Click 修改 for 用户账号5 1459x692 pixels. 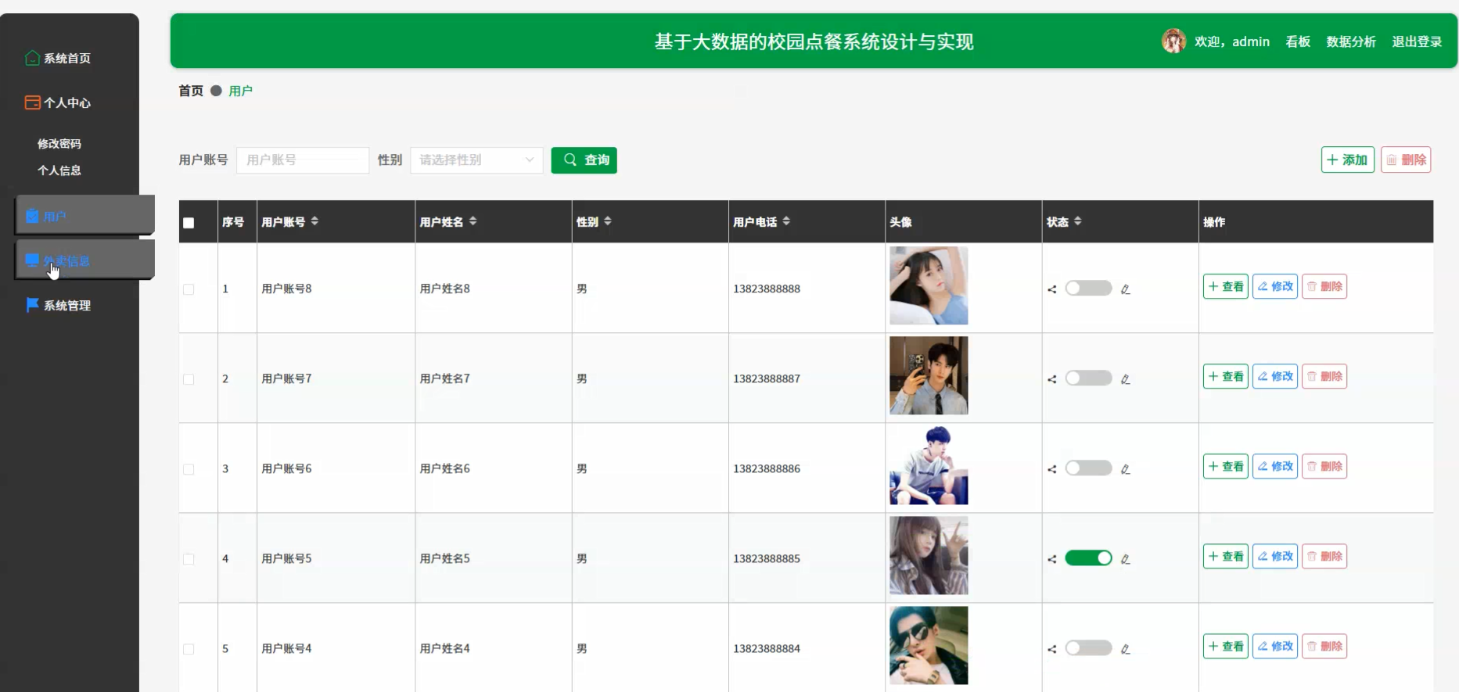click(x=1275, y=556)
